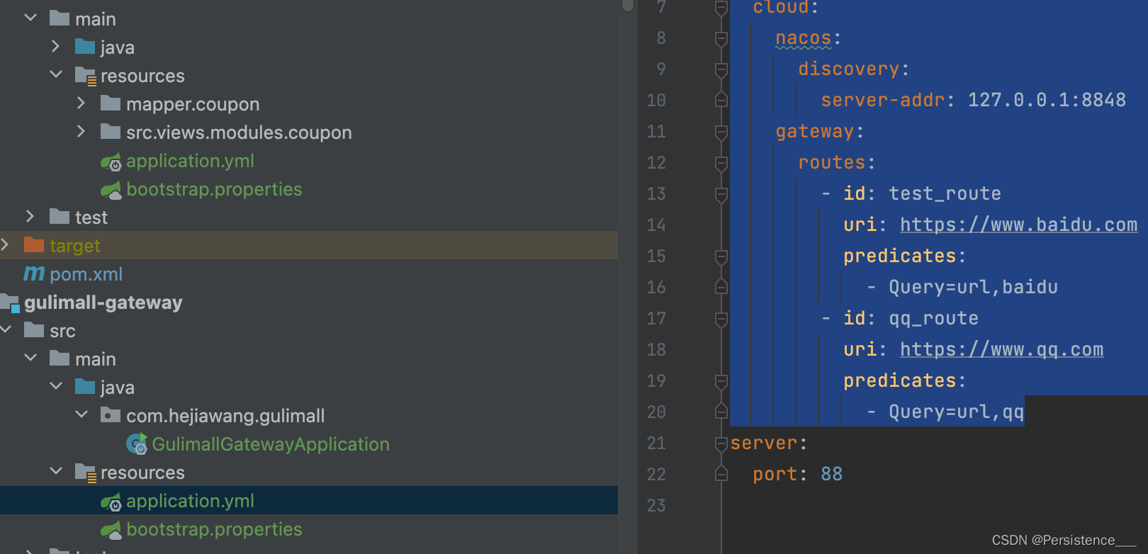1148x554 pixels.
Task: Fold the qq_route item at line 17
Action: point(721,319)
